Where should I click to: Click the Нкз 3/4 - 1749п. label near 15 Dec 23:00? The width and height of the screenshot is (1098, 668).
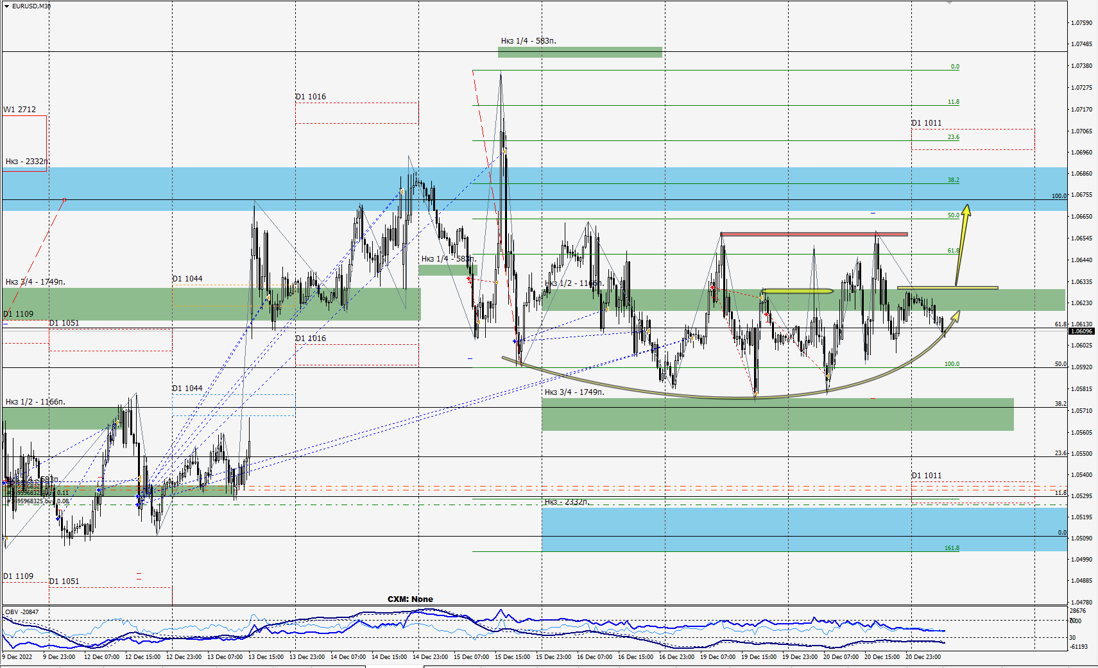coord(574,392)
